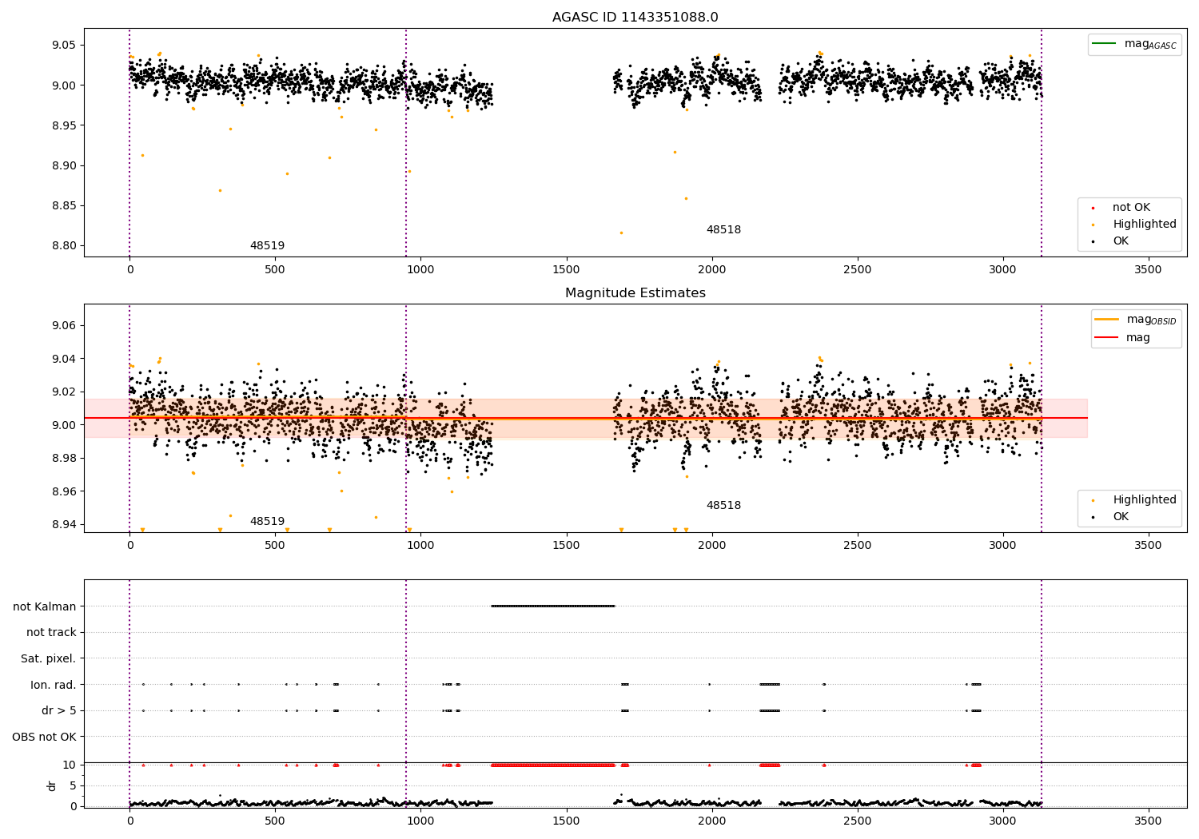Click 48519 label in Magnitude Estimates plot

(267, 521)
